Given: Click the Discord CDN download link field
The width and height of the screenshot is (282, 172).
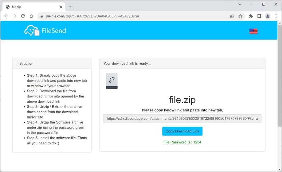Looking at the screenshot, I should 182,118.
